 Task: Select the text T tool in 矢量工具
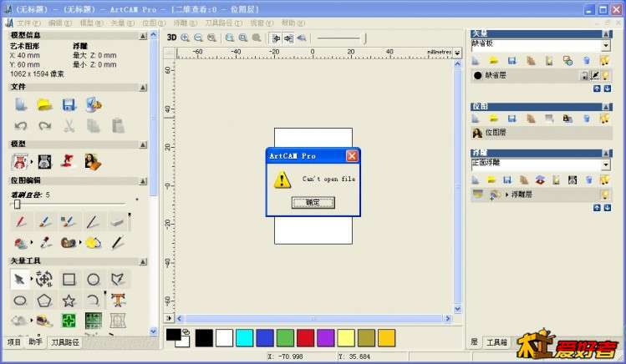click(118, 301)
